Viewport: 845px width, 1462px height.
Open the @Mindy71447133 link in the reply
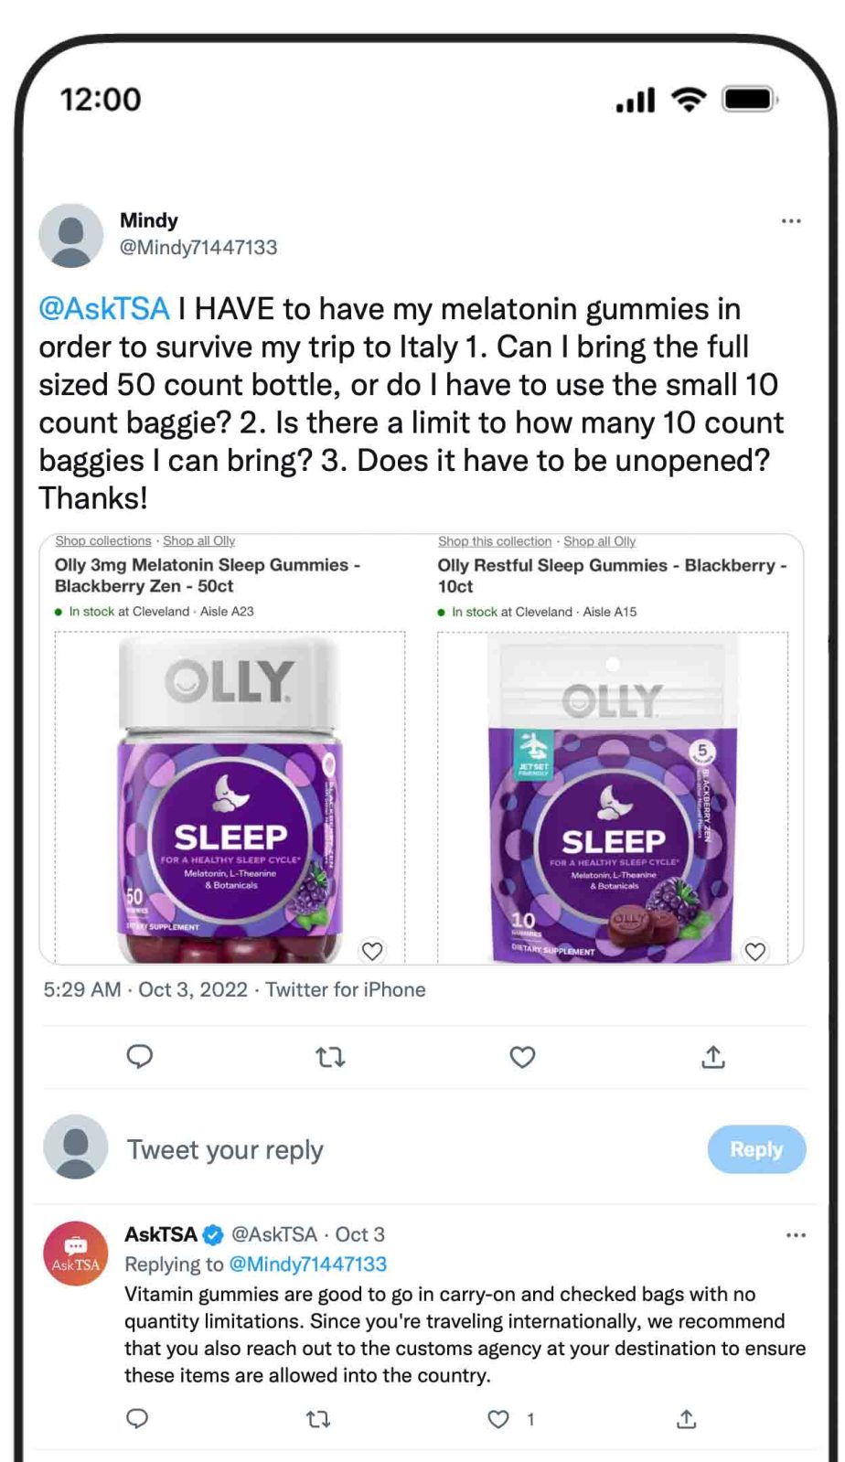coord(307,1265)
